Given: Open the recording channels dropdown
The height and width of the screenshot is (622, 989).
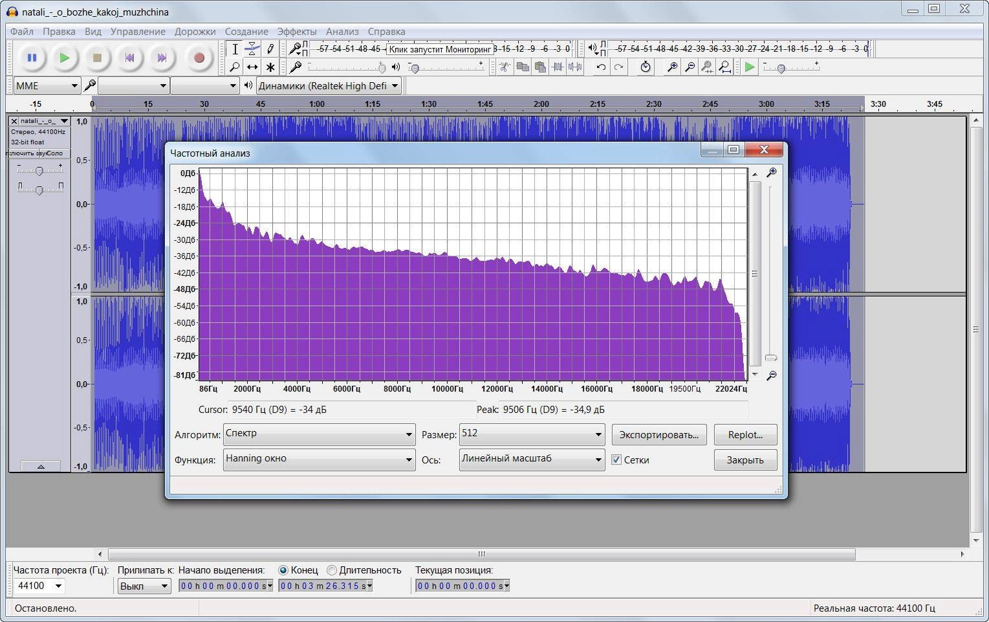Looking at the screenshot, I should pyautogui.click(x=204, y=85).
